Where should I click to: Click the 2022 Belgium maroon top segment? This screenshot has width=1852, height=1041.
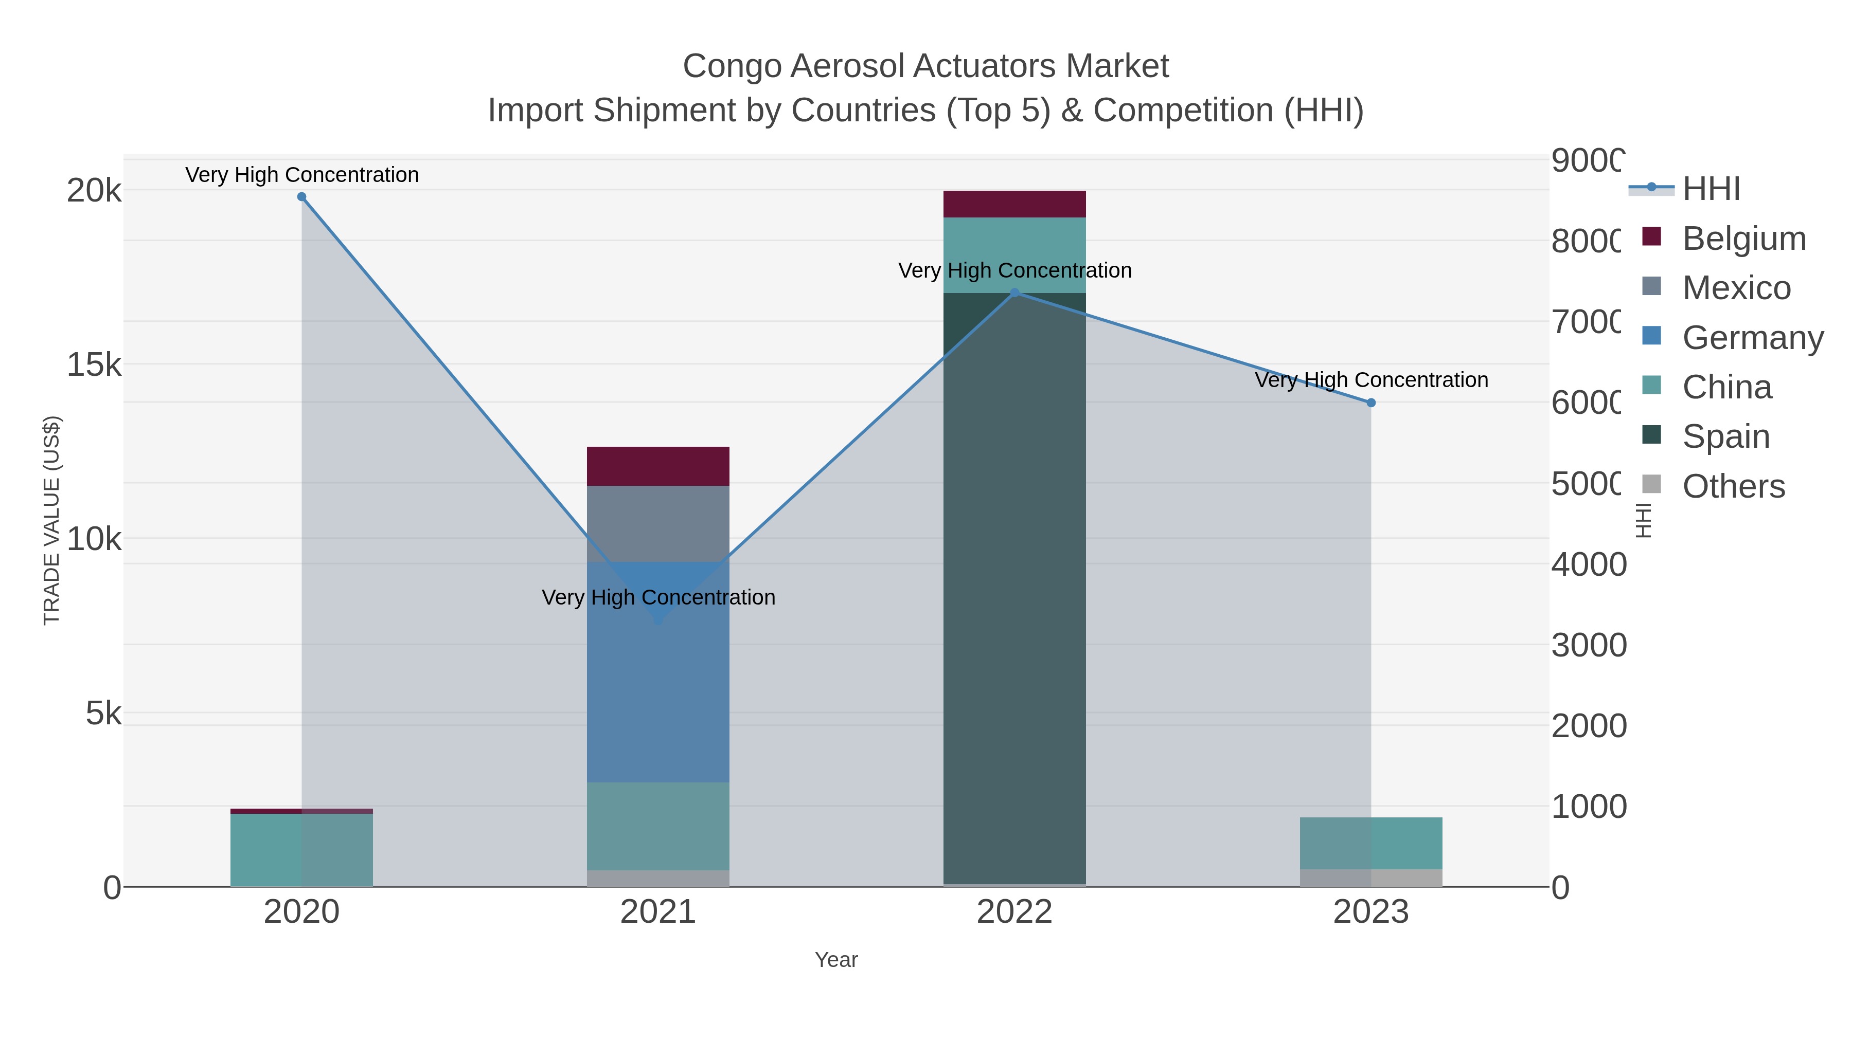click(x=1014, y=204)
